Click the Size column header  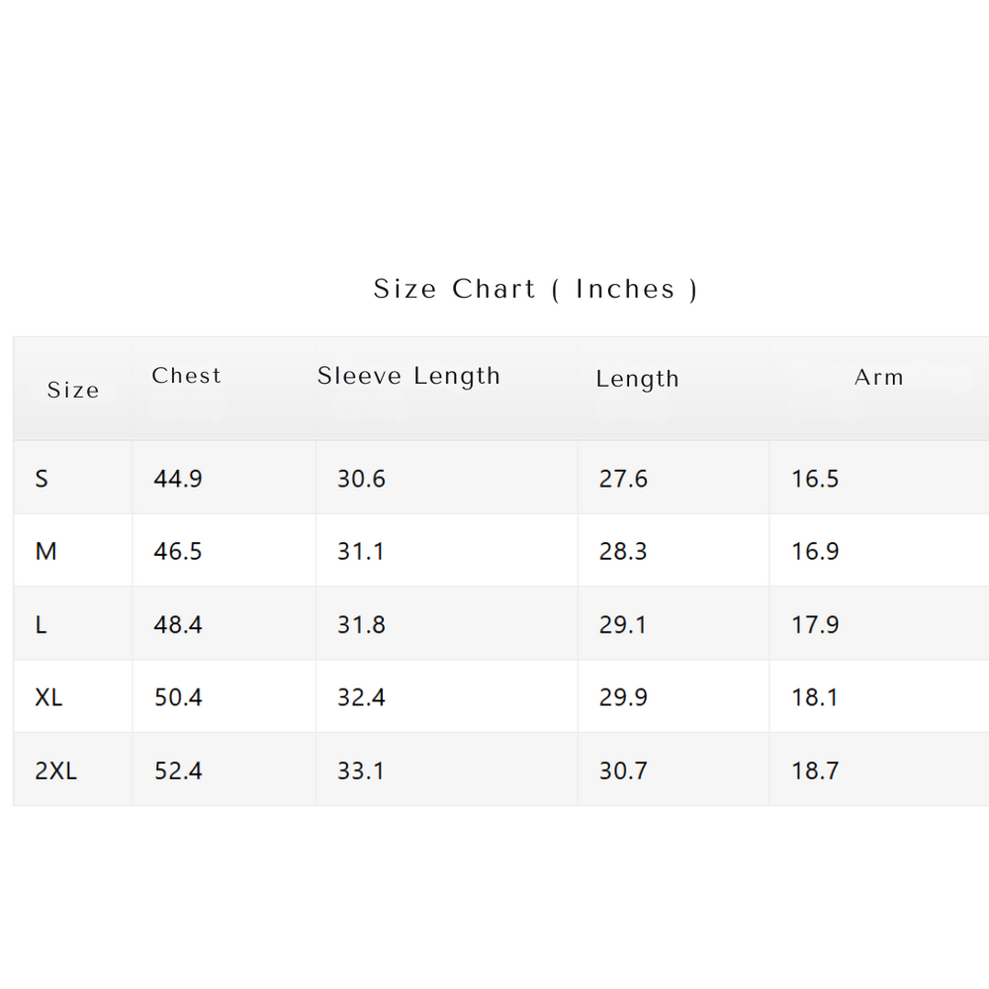(73, 390)
